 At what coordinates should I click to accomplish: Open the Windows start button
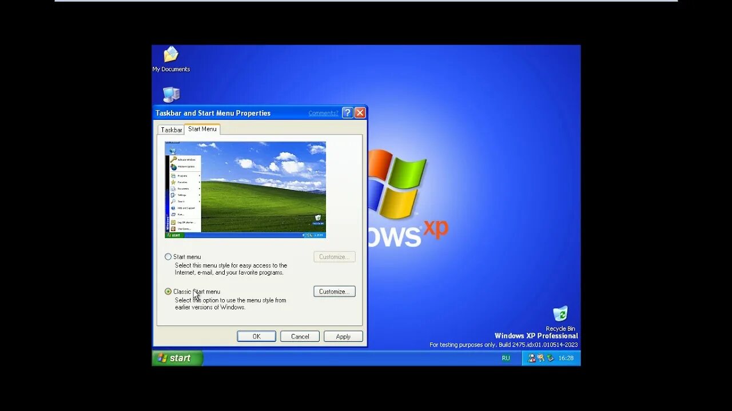pyautogui.click(x=177, y=358)
